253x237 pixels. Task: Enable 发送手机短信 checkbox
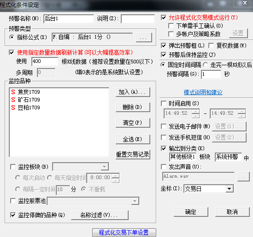164,137
